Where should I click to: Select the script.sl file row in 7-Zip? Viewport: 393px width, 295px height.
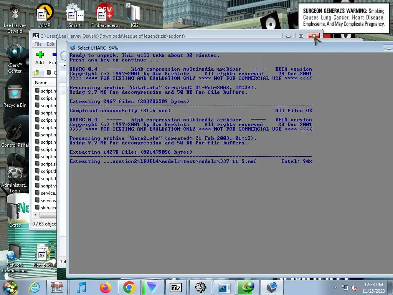(x=45, y=164)
